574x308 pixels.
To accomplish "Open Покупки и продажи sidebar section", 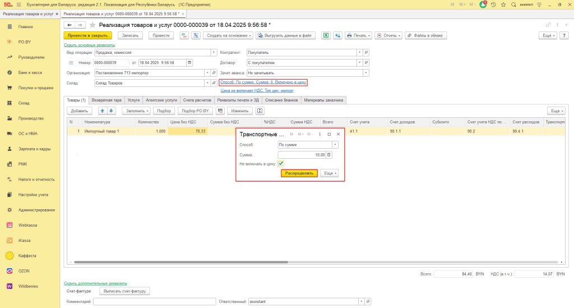I will (35, 88).
